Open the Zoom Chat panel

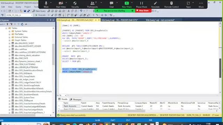click(x=111, y=5)
